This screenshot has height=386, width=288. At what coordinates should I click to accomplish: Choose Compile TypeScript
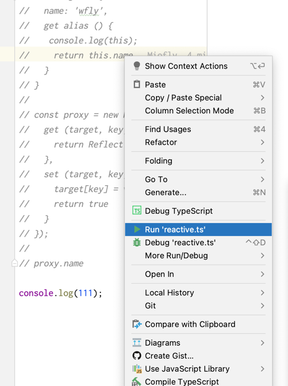(198, 381)
